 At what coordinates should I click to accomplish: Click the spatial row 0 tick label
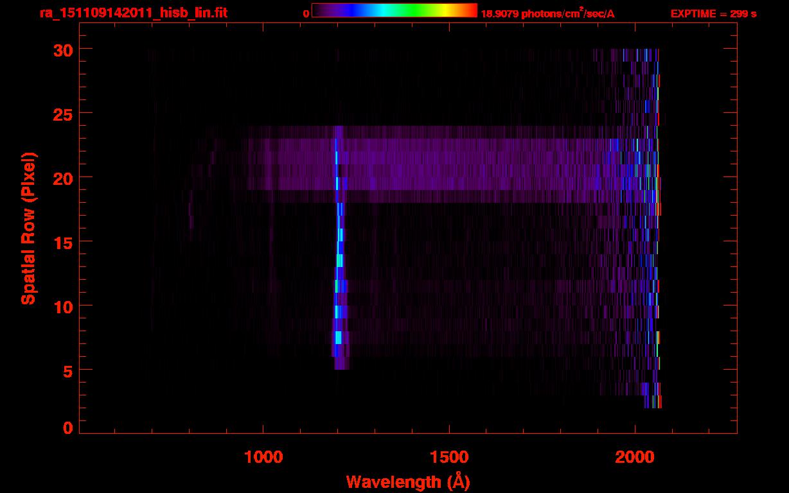pos(66,428)
